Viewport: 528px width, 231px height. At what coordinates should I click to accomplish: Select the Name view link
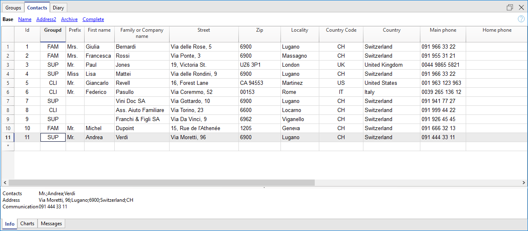25,19
